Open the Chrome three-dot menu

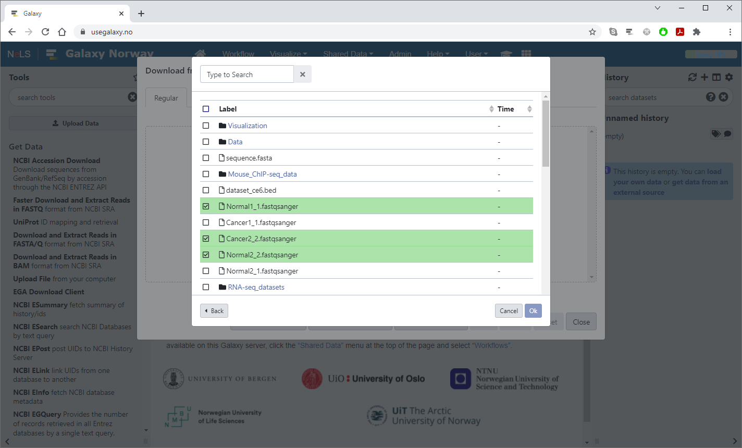tap(730, 32)
